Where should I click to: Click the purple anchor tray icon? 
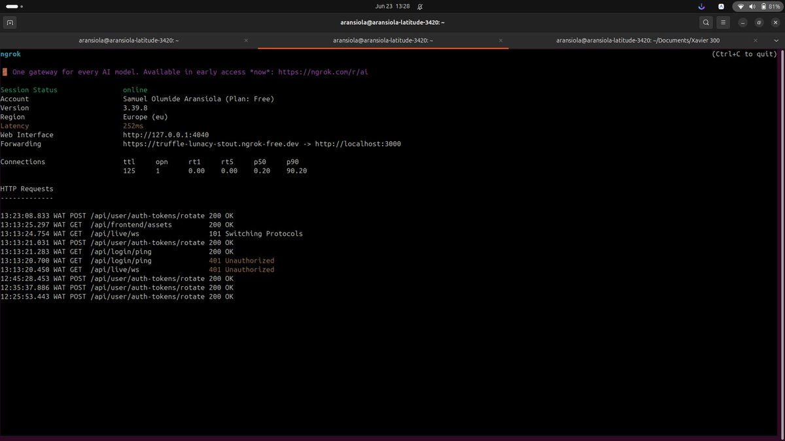point(701,6)
